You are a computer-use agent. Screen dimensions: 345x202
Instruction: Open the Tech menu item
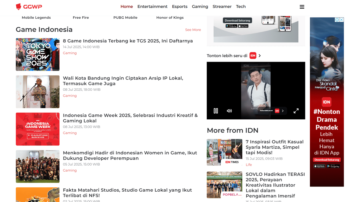coord(241,7)
